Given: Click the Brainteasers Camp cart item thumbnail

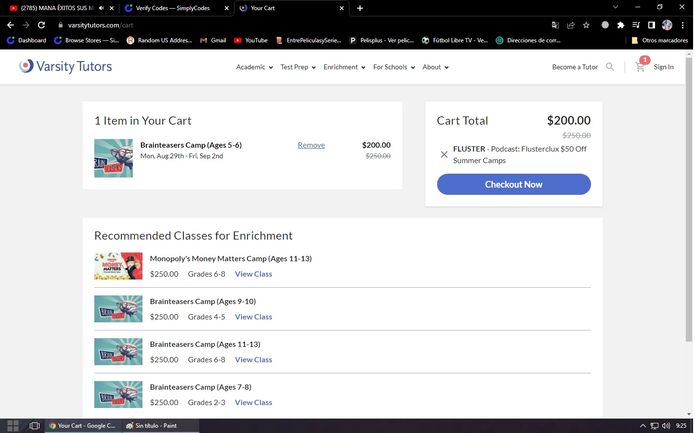Looking at the screenshot, I should click(114, 158).
